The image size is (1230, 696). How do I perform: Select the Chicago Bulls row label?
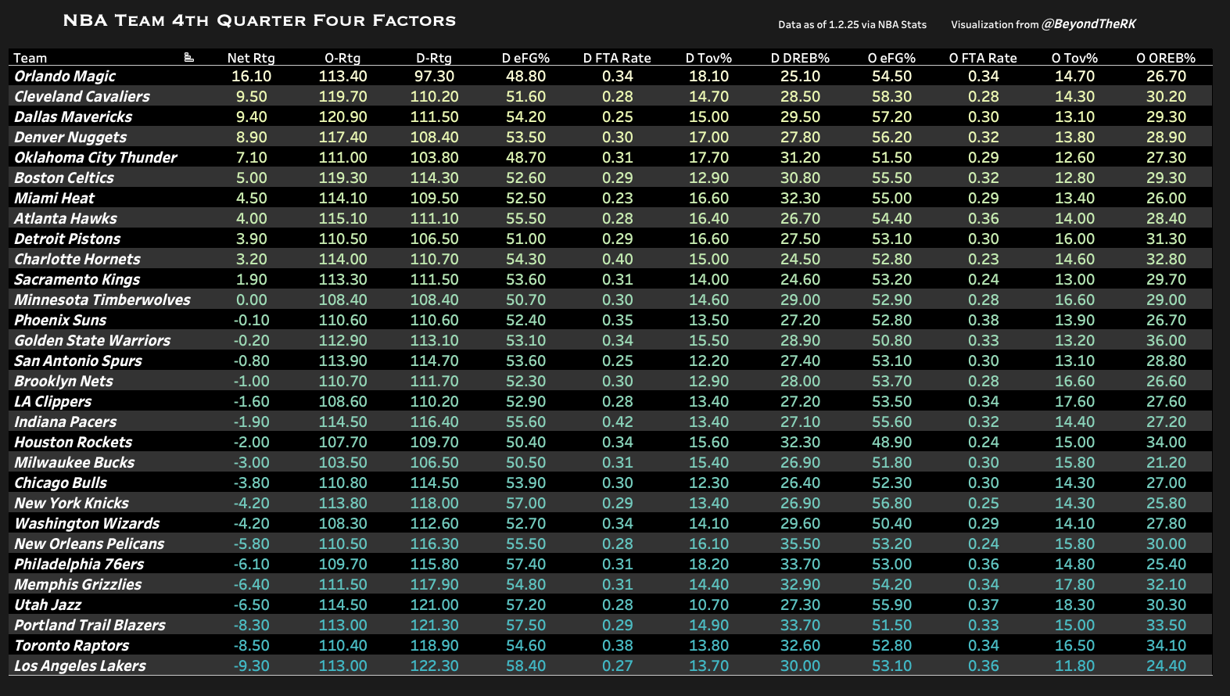pyautogui.click(x=60, y=483)
